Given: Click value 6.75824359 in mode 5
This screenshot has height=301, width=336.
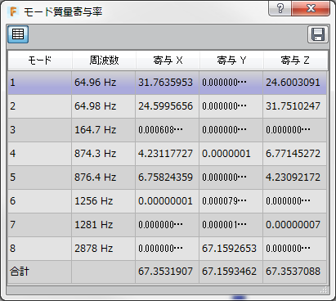Looking at the screenshot, I should click(x=167, y=177).
